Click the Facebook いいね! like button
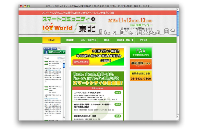 pyautogui.click(x=47, y=48)
